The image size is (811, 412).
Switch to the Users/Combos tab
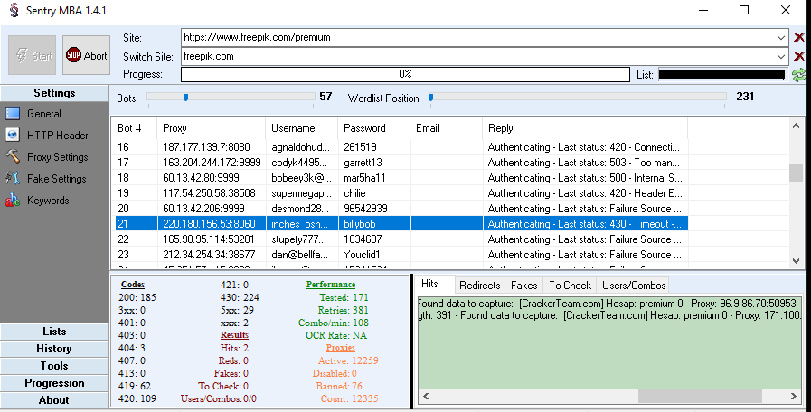634,286
